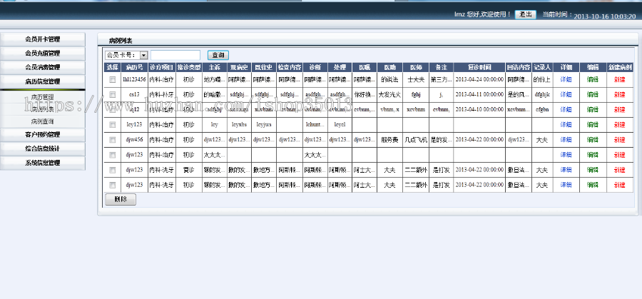
Task: Open the 会员开卡管理 sidebar menu
Action: coord(43,39)
